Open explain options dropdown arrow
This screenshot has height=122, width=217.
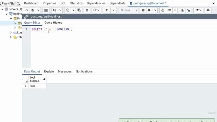(175, 10)
